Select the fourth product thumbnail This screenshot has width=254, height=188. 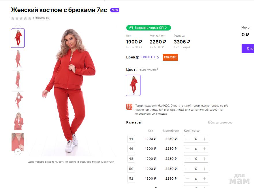tap(18, 101)
